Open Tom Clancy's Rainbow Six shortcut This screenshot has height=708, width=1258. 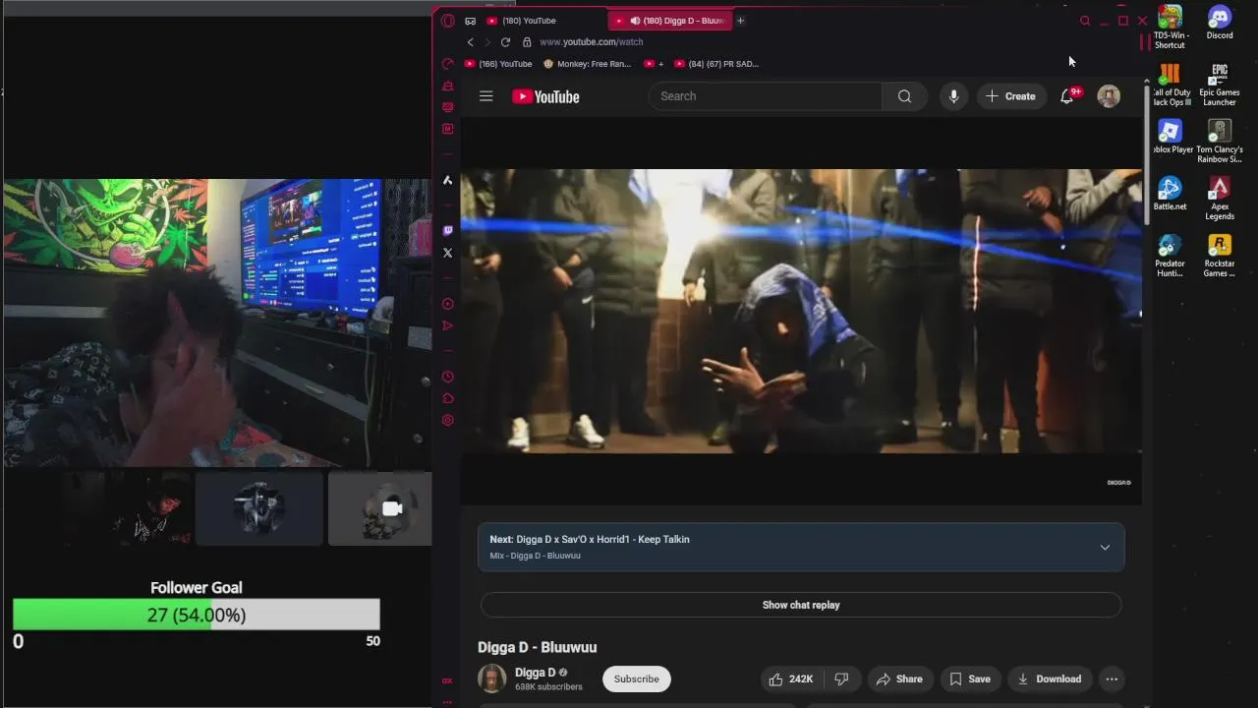coord(1220,142)
